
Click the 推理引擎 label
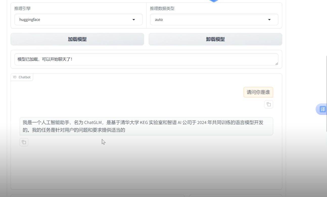pyautogui.click(x=23, y=9)
